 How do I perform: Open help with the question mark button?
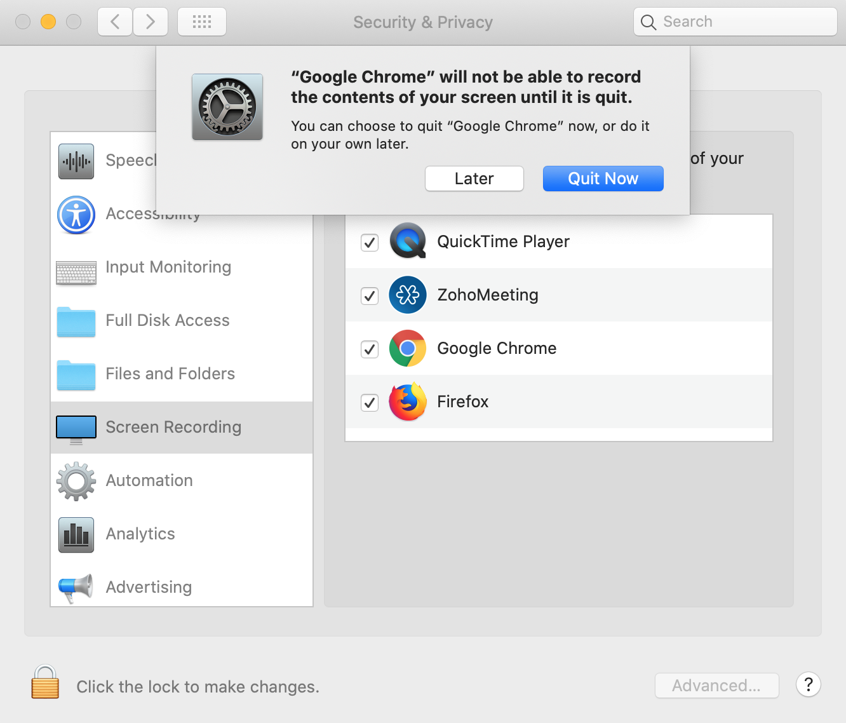pyautogui.click(x=809, y=685)
